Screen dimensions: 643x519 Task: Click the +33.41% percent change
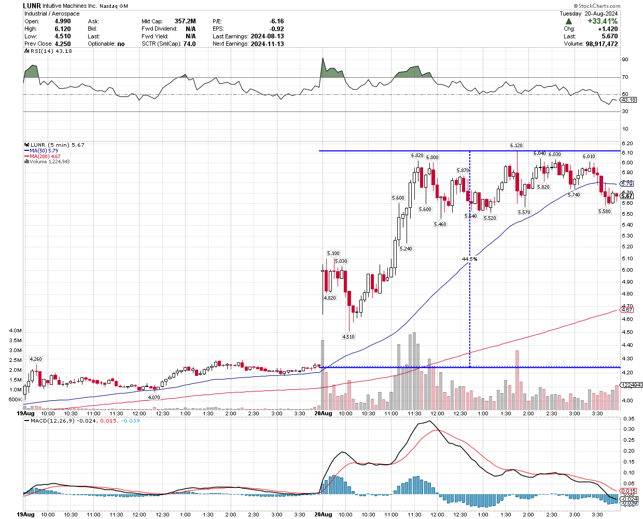[603, 21]
